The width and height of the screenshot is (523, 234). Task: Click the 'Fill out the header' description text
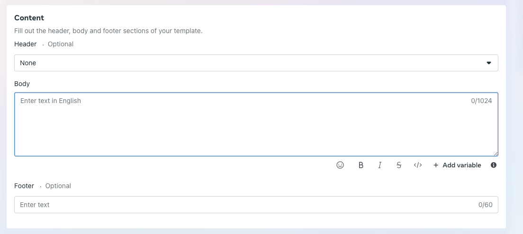tap(108, 31)
